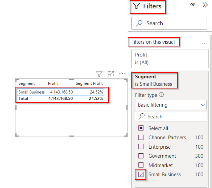212x188 pixels.
Task: Click the top-center resize handle of table visual
Action: click(71, 79)
